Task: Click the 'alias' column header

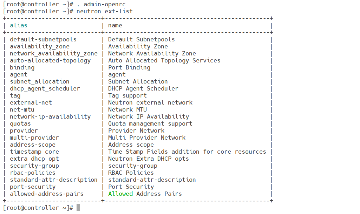Action: coord(19,26)
